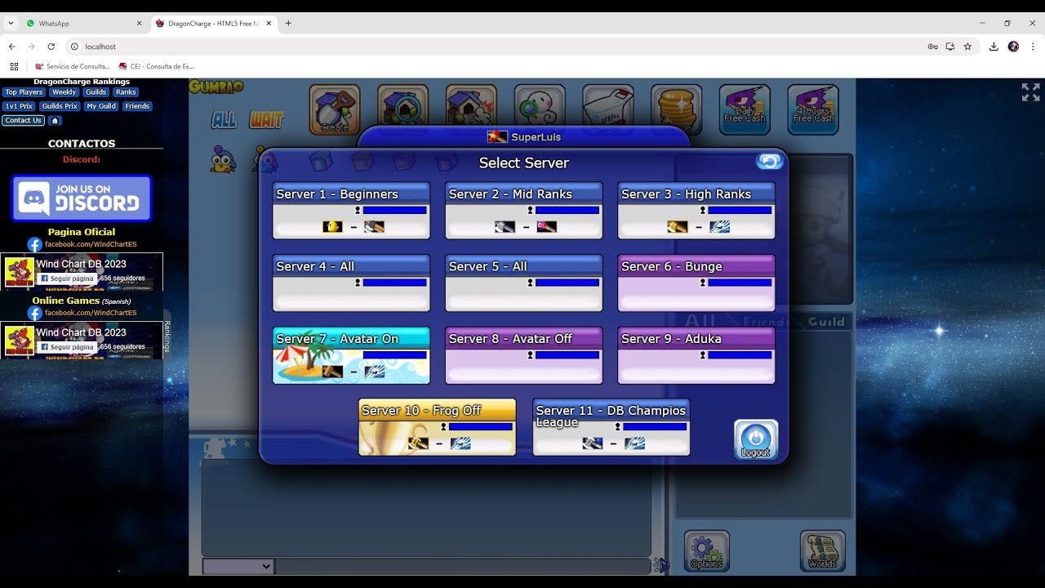This screenshot has width=1045, height=588.
Task: Open the Guild tab in friends panel
Action: pyautogui.click(x=826, y=322)
